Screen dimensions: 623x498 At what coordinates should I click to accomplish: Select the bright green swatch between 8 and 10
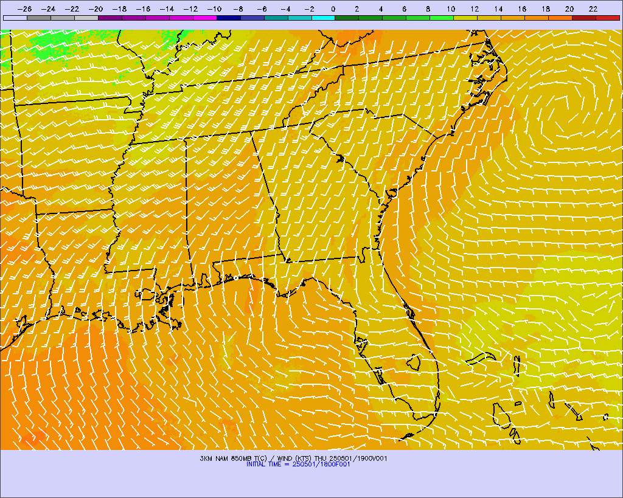(442, 18)
